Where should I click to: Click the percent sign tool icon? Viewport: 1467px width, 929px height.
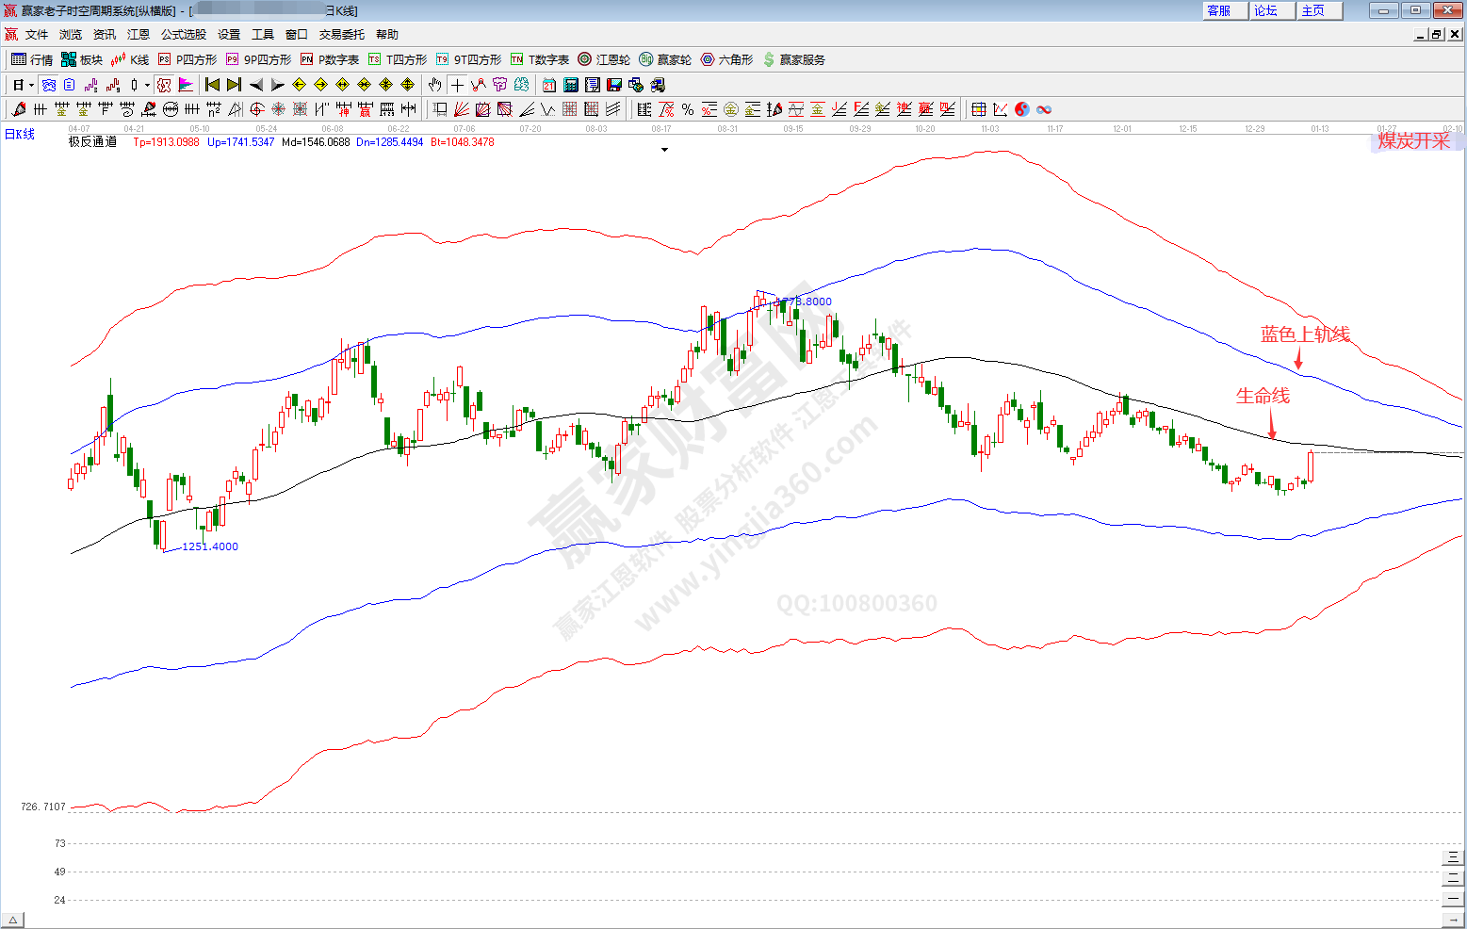click(688, 109)
